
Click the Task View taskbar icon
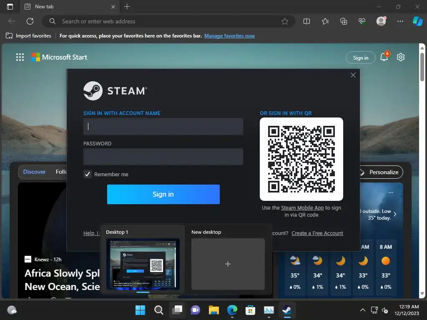(x=177, y=310)
